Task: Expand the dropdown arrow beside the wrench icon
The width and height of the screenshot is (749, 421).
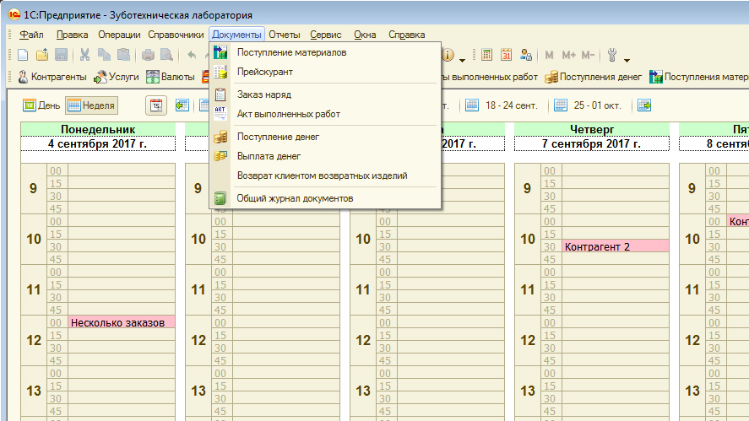Action: tap(627, 59)
